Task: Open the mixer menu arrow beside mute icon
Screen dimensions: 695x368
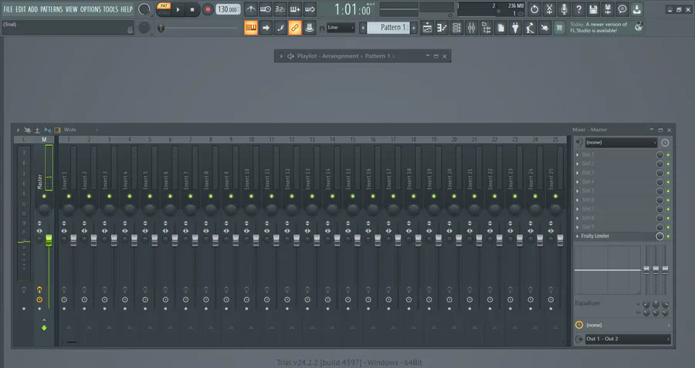Action: coord(18,130)
